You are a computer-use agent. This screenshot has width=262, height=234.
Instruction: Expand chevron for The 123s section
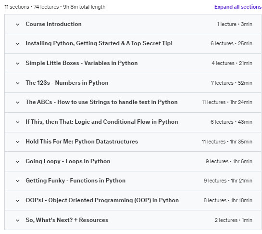click(x=17, y=83)
